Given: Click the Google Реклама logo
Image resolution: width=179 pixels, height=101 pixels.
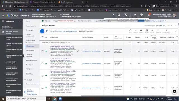Looking at the screenshot, I should coord(18,15).
